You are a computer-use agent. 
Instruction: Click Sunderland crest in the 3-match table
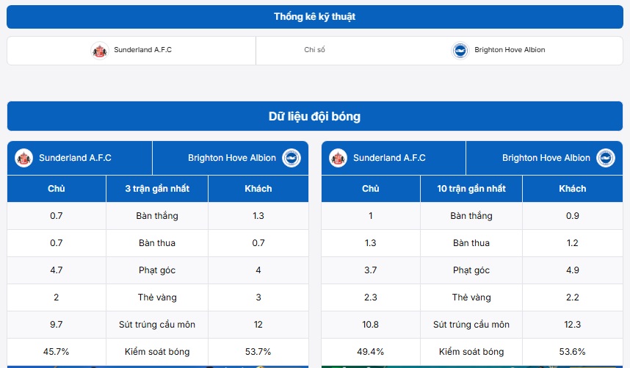tap(23, 158)
